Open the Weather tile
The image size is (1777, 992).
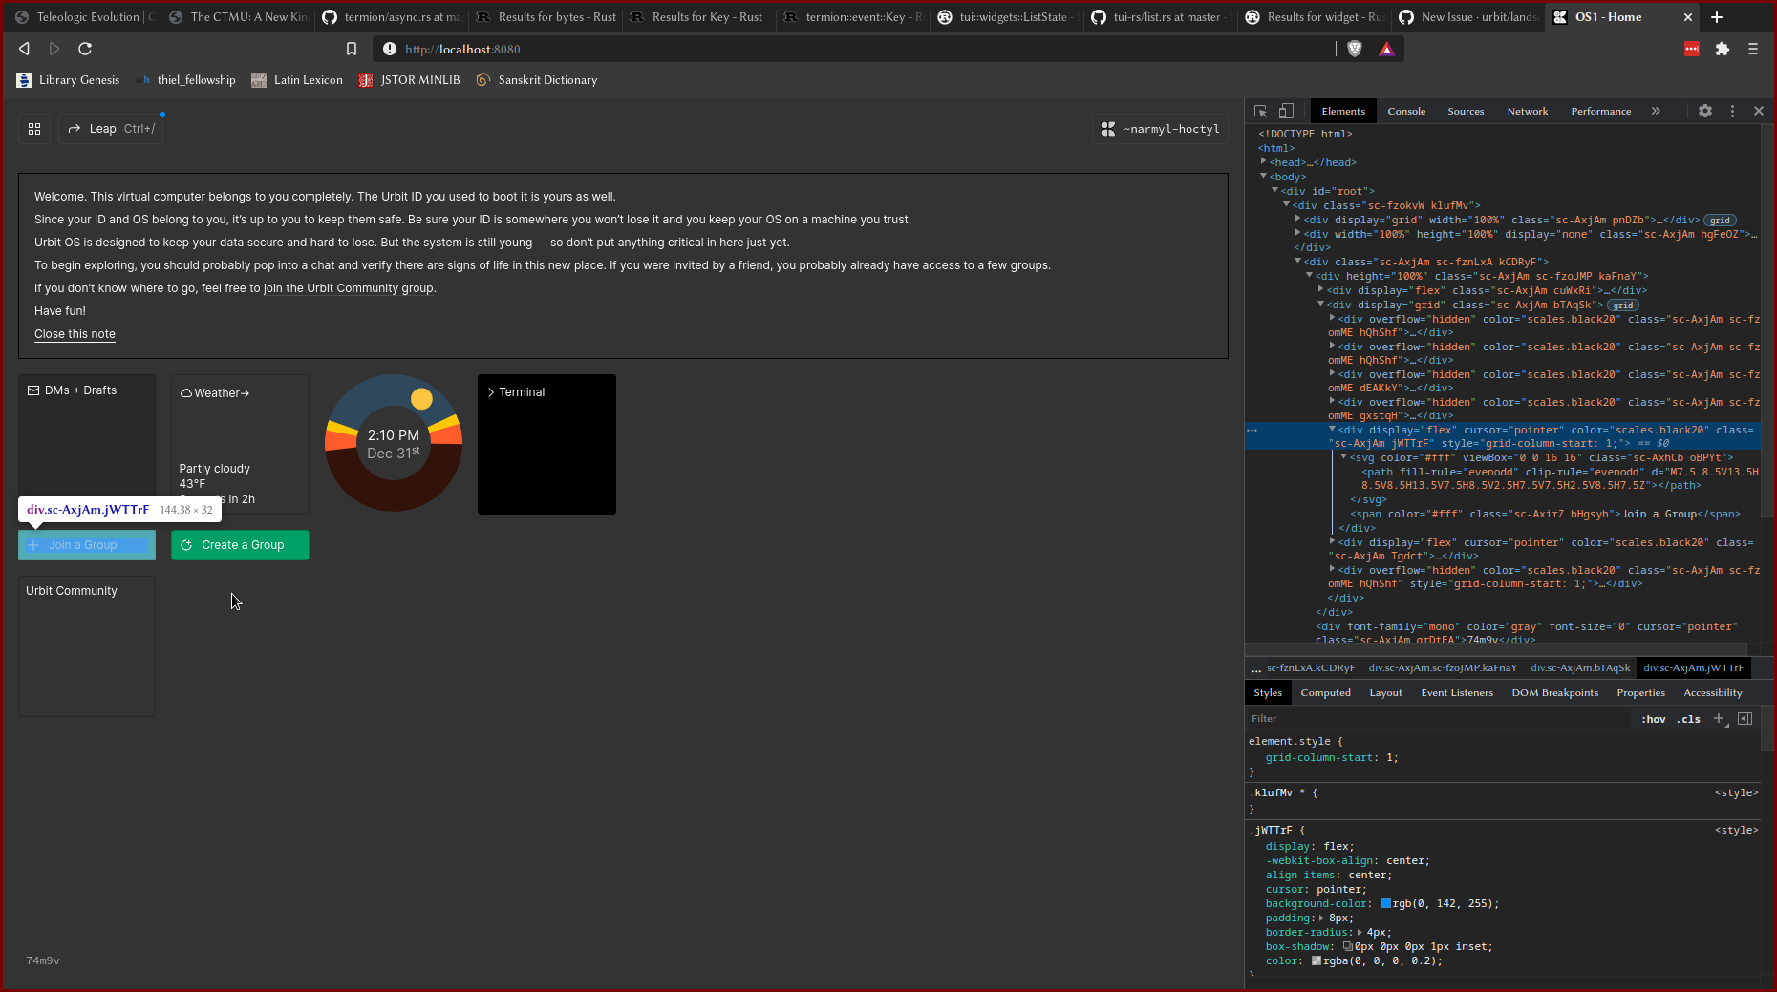pos(240,444)
